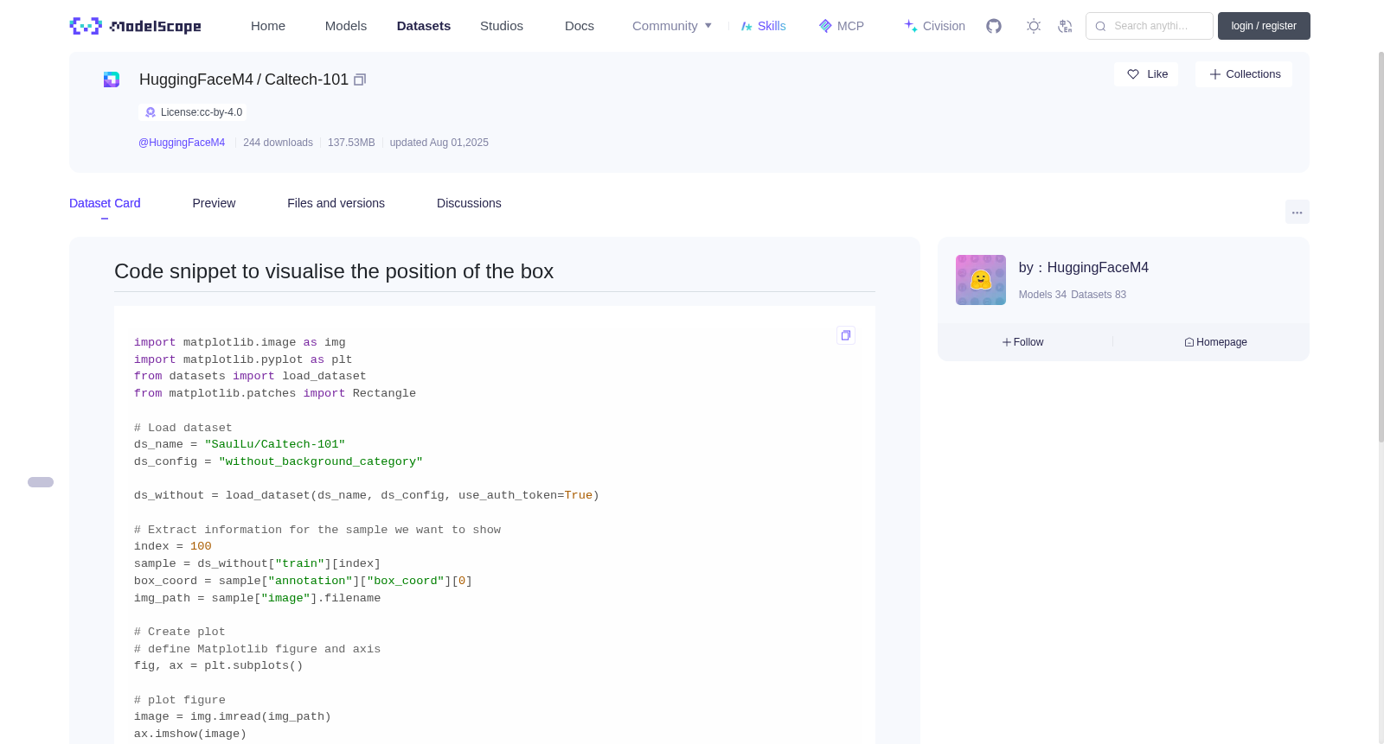The width and height of the screenshot is (1384, 744).
Task: Switch to the Preview tab
Action: point(214,203)
